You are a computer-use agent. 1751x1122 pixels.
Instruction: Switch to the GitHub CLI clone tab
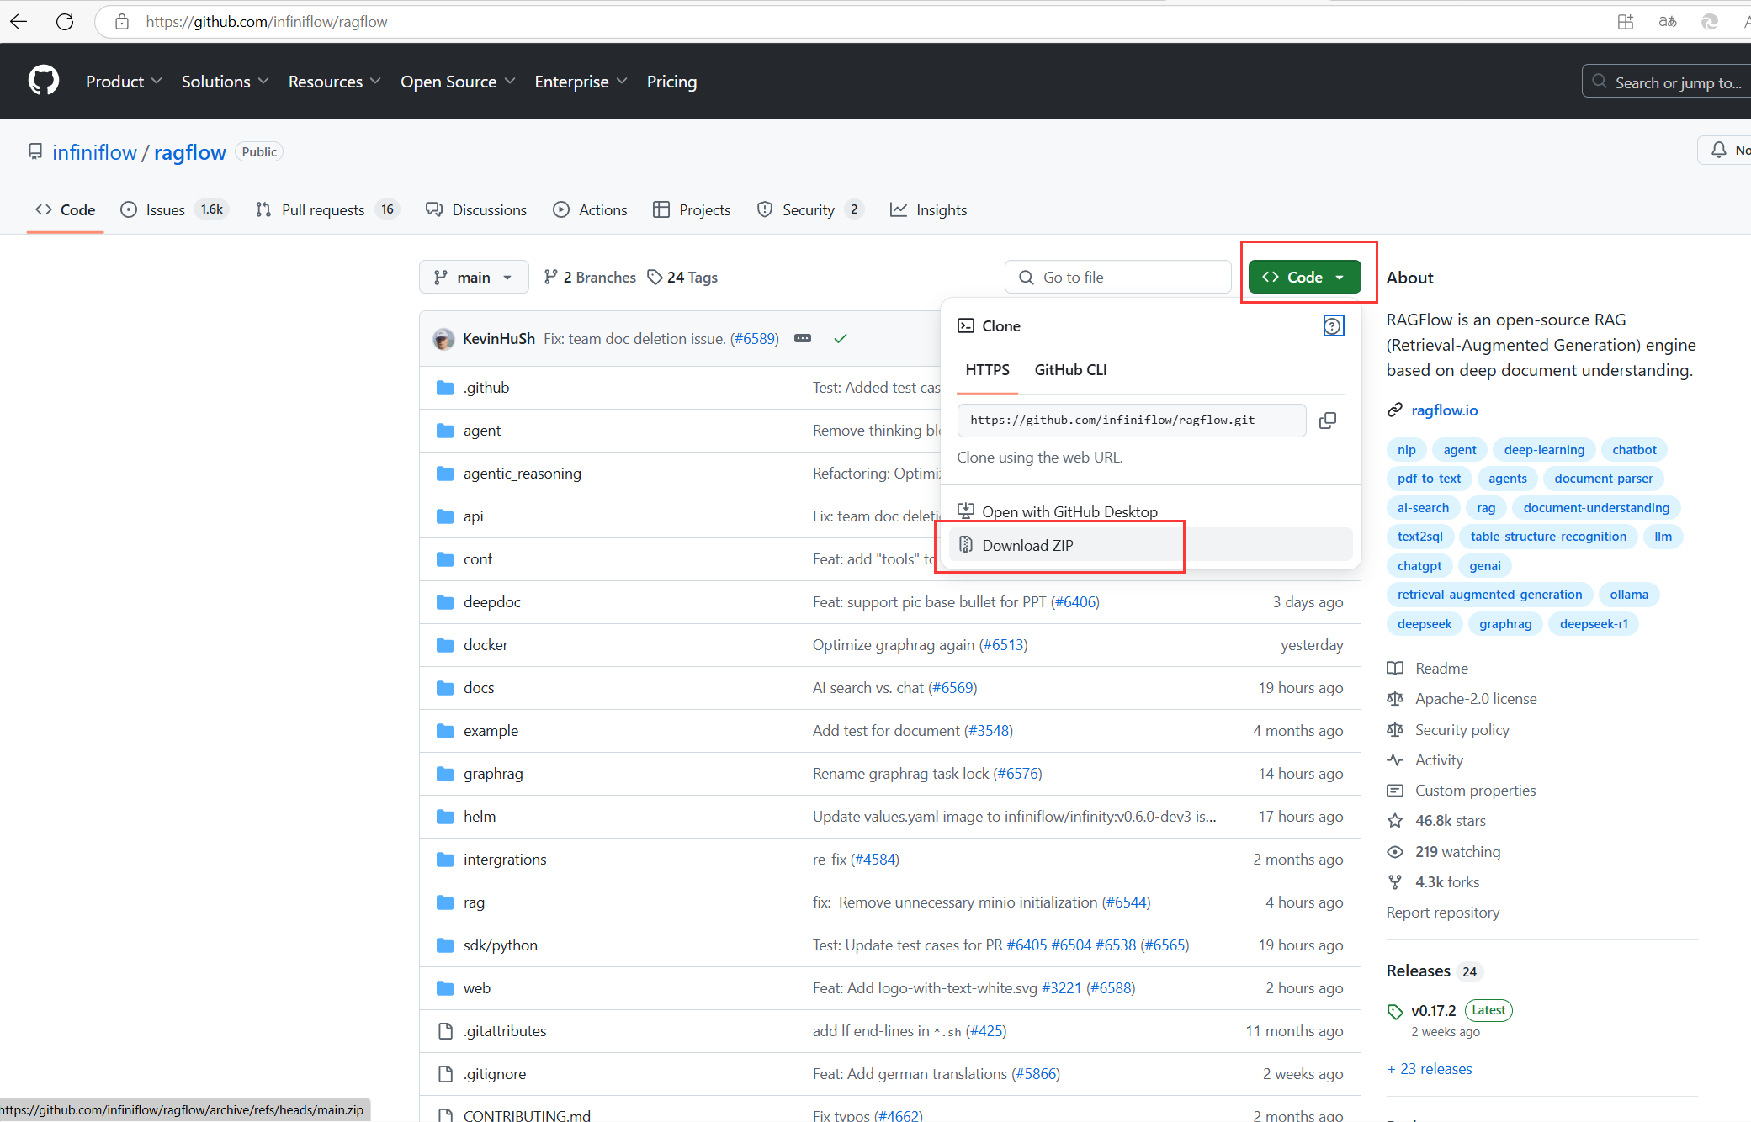click(1070, 370)
